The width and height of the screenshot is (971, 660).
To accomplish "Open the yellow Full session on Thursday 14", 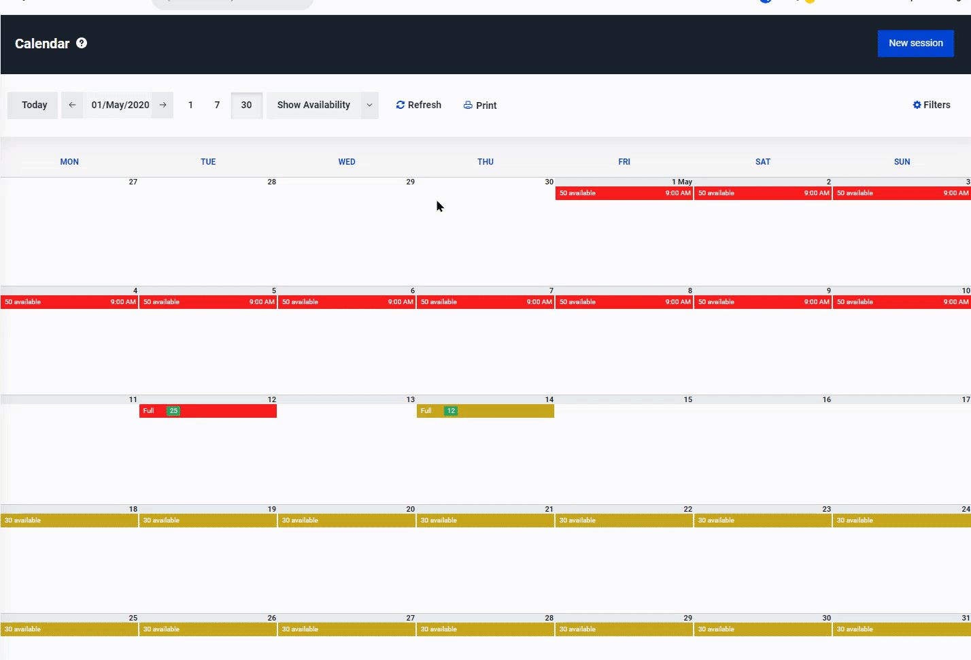I will point(485,411).
